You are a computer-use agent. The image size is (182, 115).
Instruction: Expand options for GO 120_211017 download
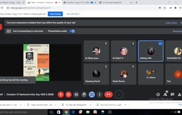pyautogui.click(x=125, y=105)
